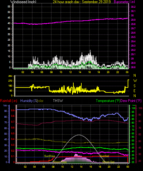Click the S compass label on direction chart
This screenshot has height=171, width=143.
[x=134, y=86]
